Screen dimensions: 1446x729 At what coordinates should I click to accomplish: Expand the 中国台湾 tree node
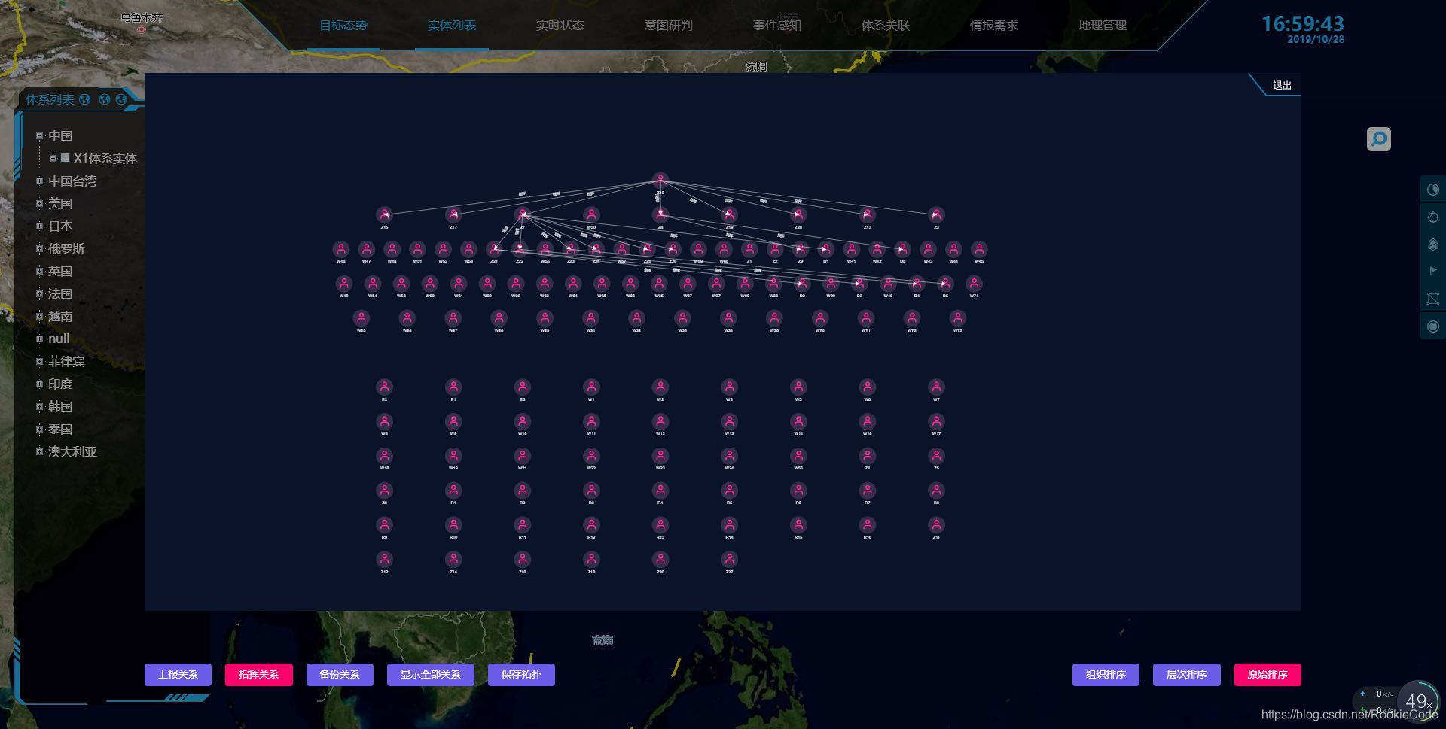coord(39,181)
